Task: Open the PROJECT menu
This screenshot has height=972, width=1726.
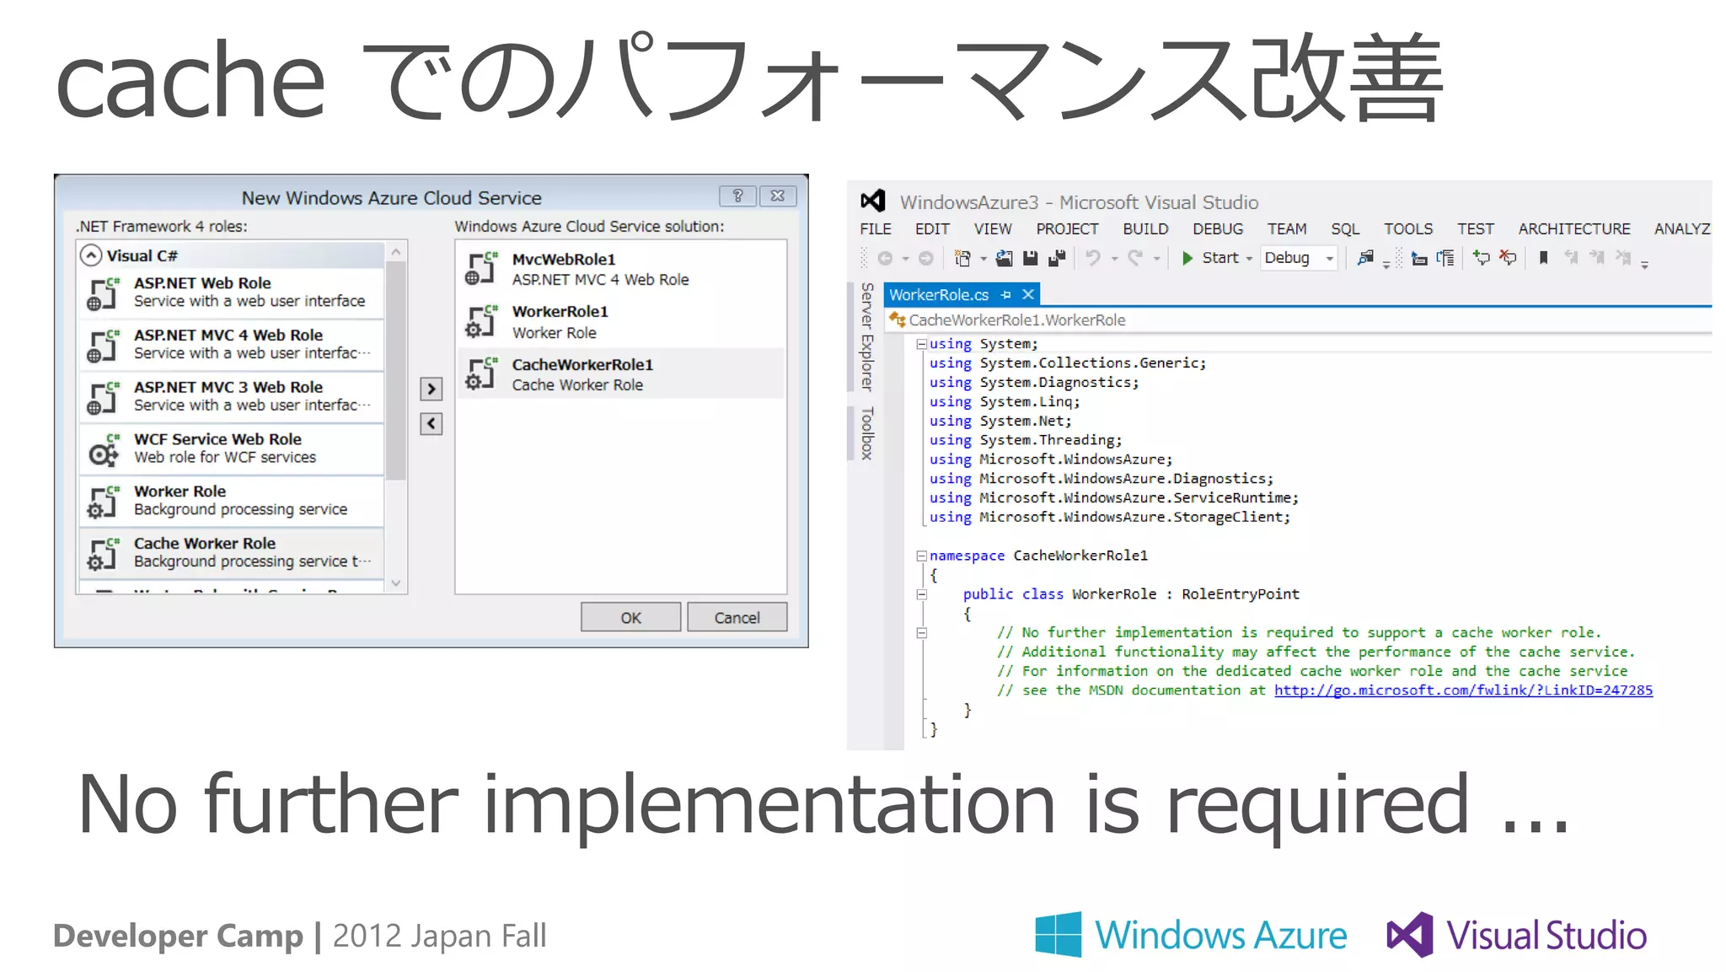Action: click(x=1067, y=229)
